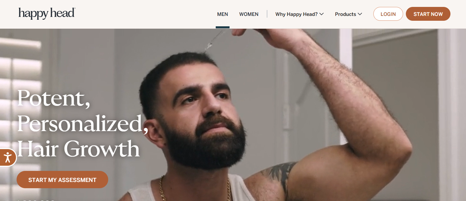Open the Why Happy Head? menu
This screenshot has height=201, width=466.
(299, 14)
